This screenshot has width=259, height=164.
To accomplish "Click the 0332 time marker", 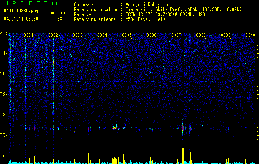I will pos(53,35).
